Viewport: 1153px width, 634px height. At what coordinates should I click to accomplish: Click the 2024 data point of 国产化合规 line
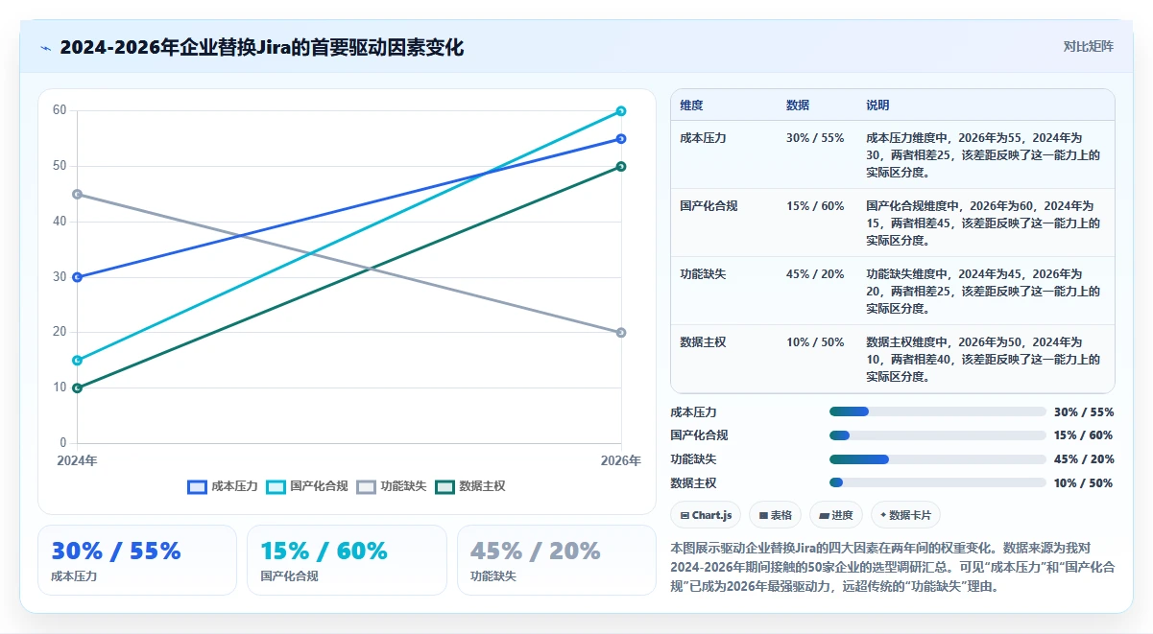coord(77,361)
